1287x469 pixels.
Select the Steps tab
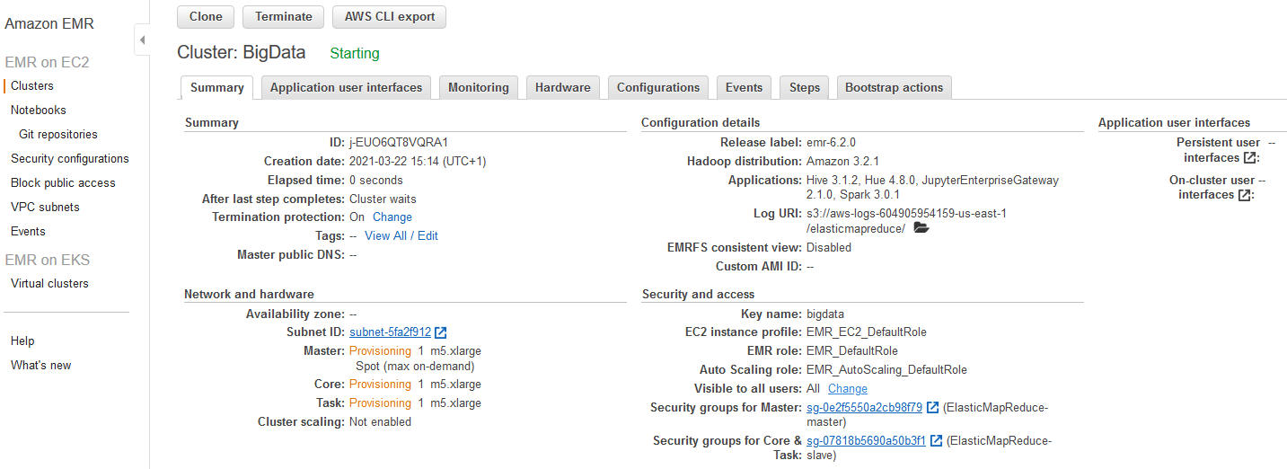pos(804,88)
